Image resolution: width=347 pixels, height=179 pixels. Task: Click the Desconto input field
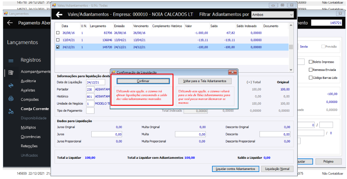pyautogui.click(x=275, y=134)
